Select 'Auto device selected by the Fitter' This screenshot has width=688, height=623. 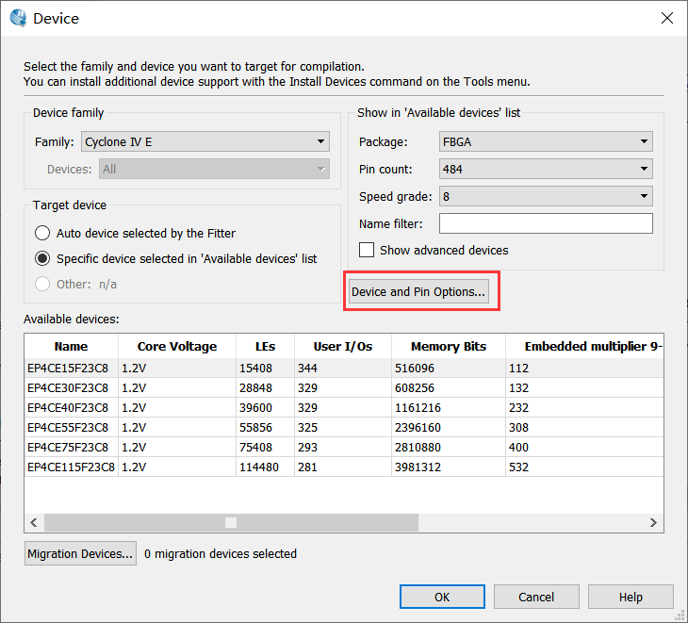[42, 233]
